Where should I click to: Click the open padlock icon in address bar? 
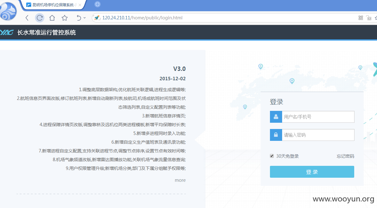point(369,18)
